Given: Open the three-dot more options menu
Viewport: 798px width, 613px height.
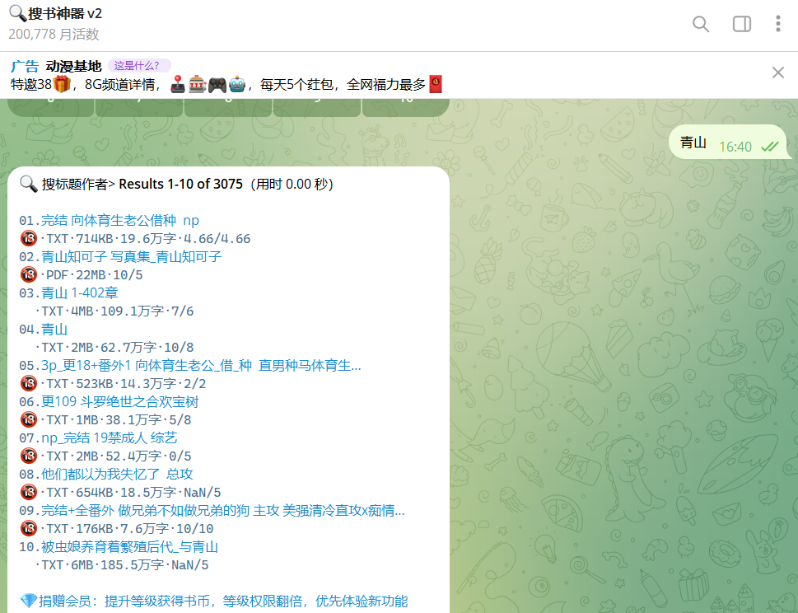Looking at the screenshot, I should (777, 24).
